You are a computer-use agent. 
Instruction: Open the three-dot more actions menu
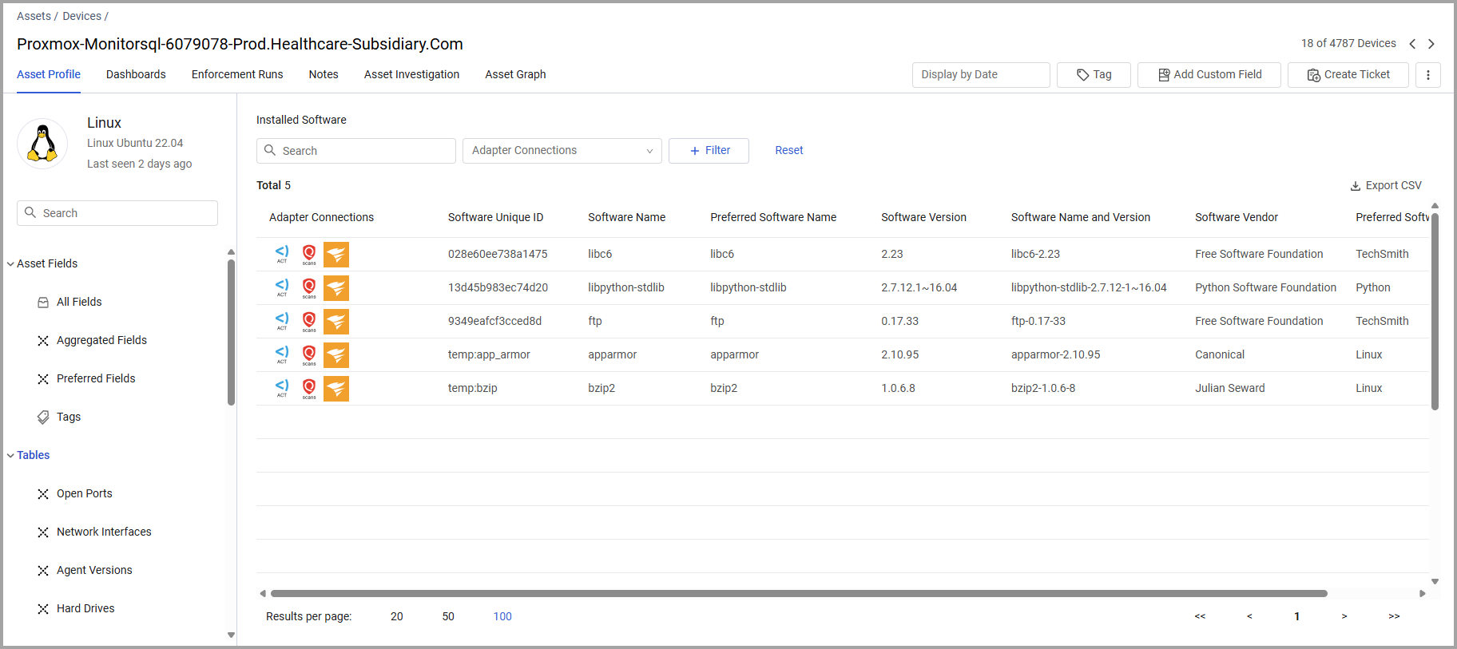coord(1428,75)
